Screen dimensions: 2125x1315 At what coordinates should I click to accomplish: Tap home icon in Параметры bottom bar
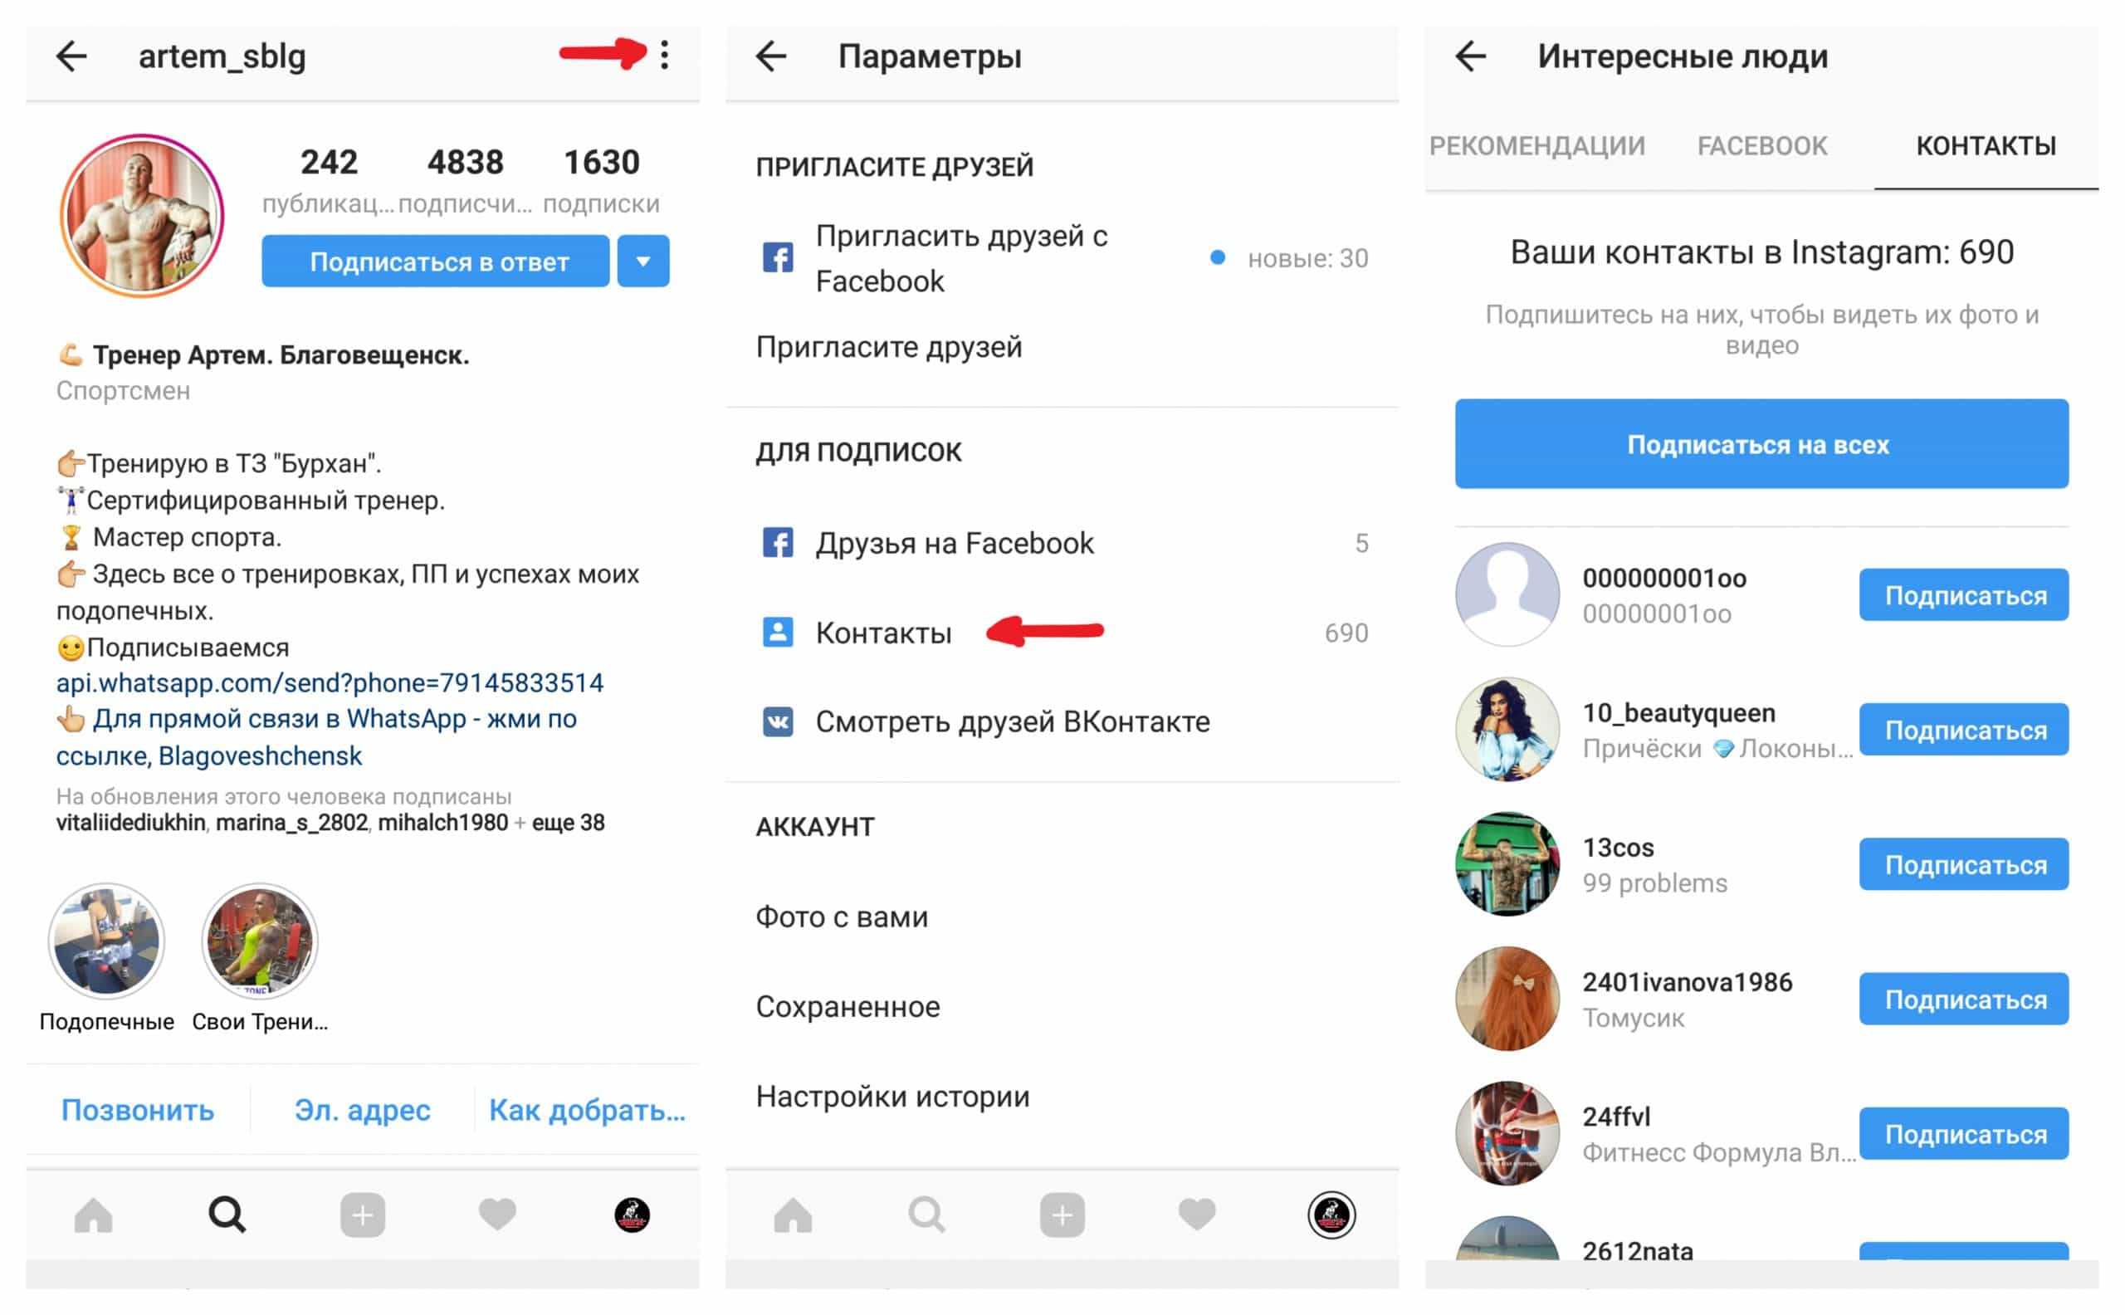(x=793, y=1215)
